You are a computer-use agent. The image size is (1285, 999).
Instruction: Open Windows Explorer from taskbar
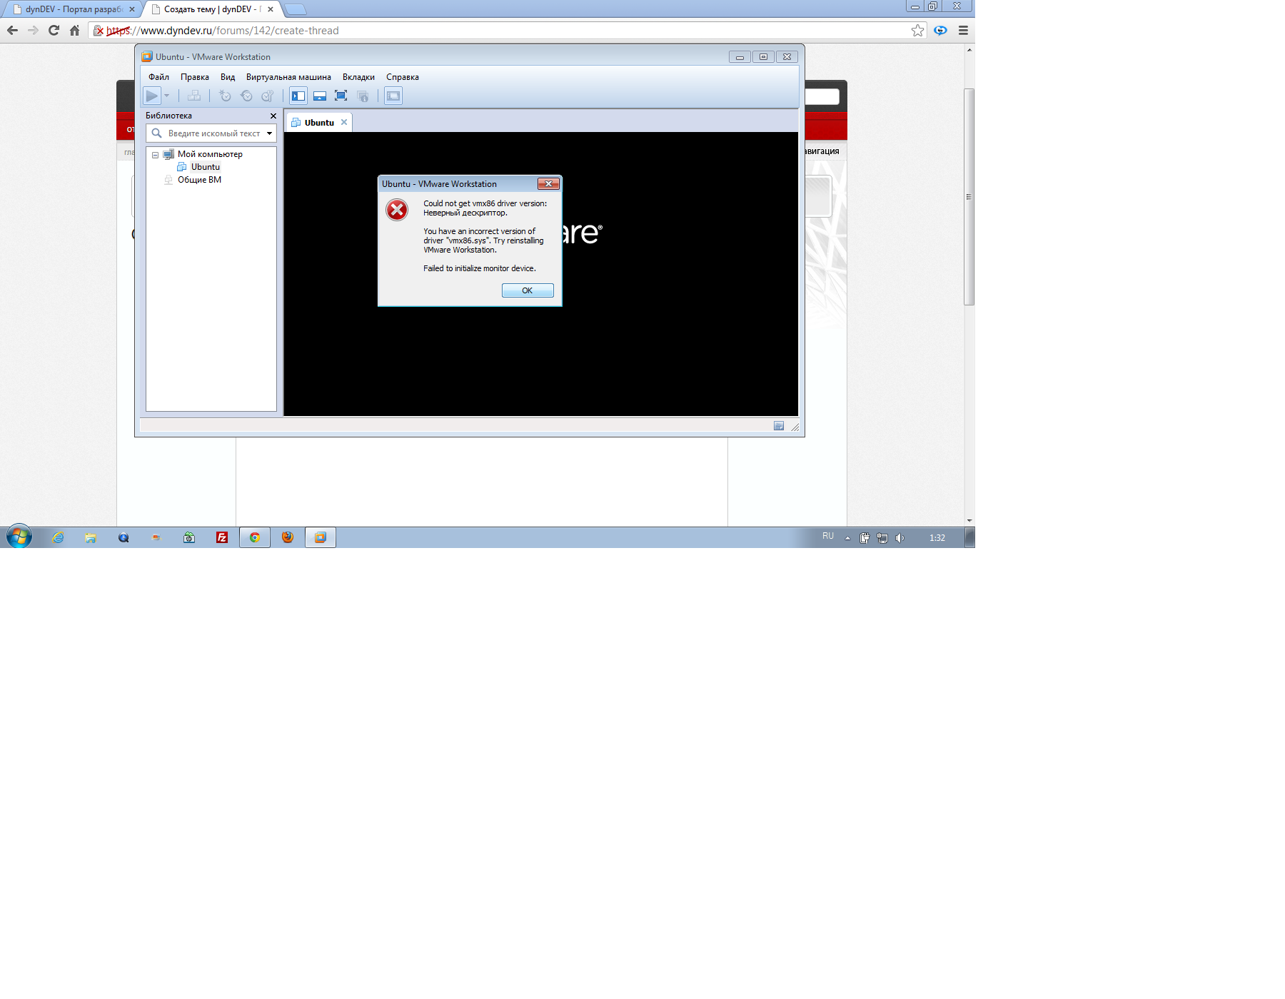pos(91,537)
